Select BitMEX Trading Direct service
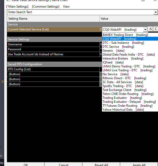Screen dimensions: 158x166 [x=130, y=35]
